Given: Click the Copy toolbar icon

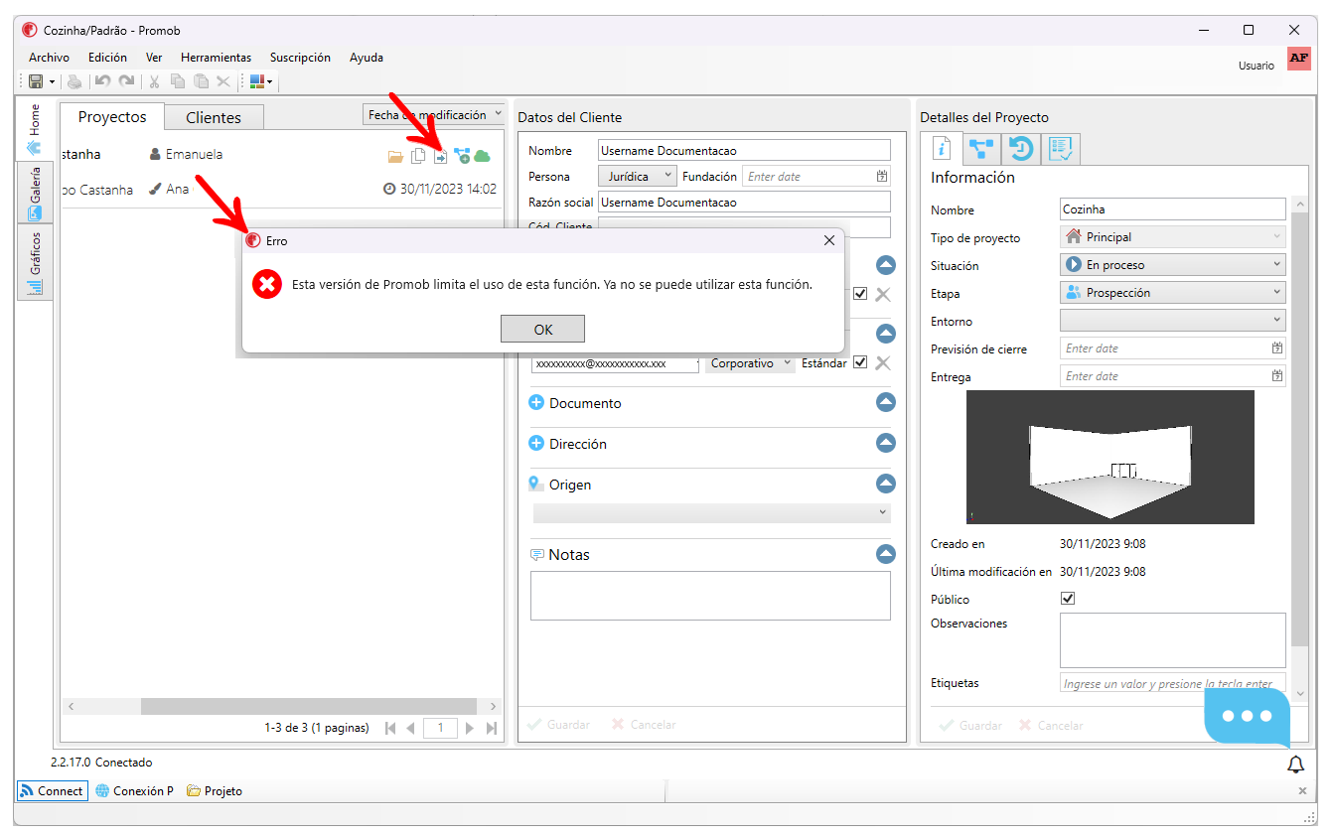Looking at the screenshot, I should (x=178, y=81).
